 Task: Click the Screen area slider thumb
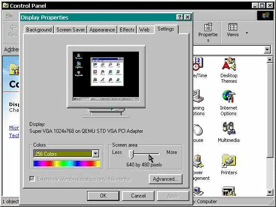131,154
